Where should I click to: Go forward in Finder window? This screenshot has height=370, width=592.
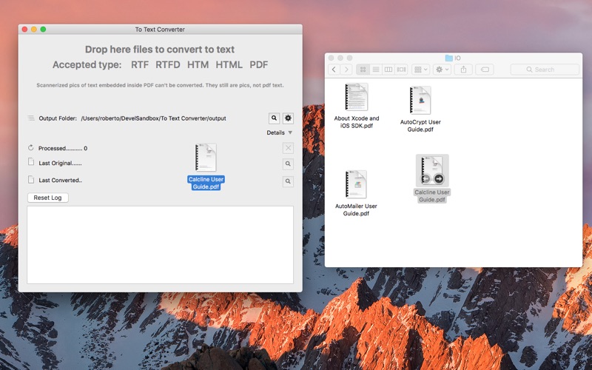346,70
